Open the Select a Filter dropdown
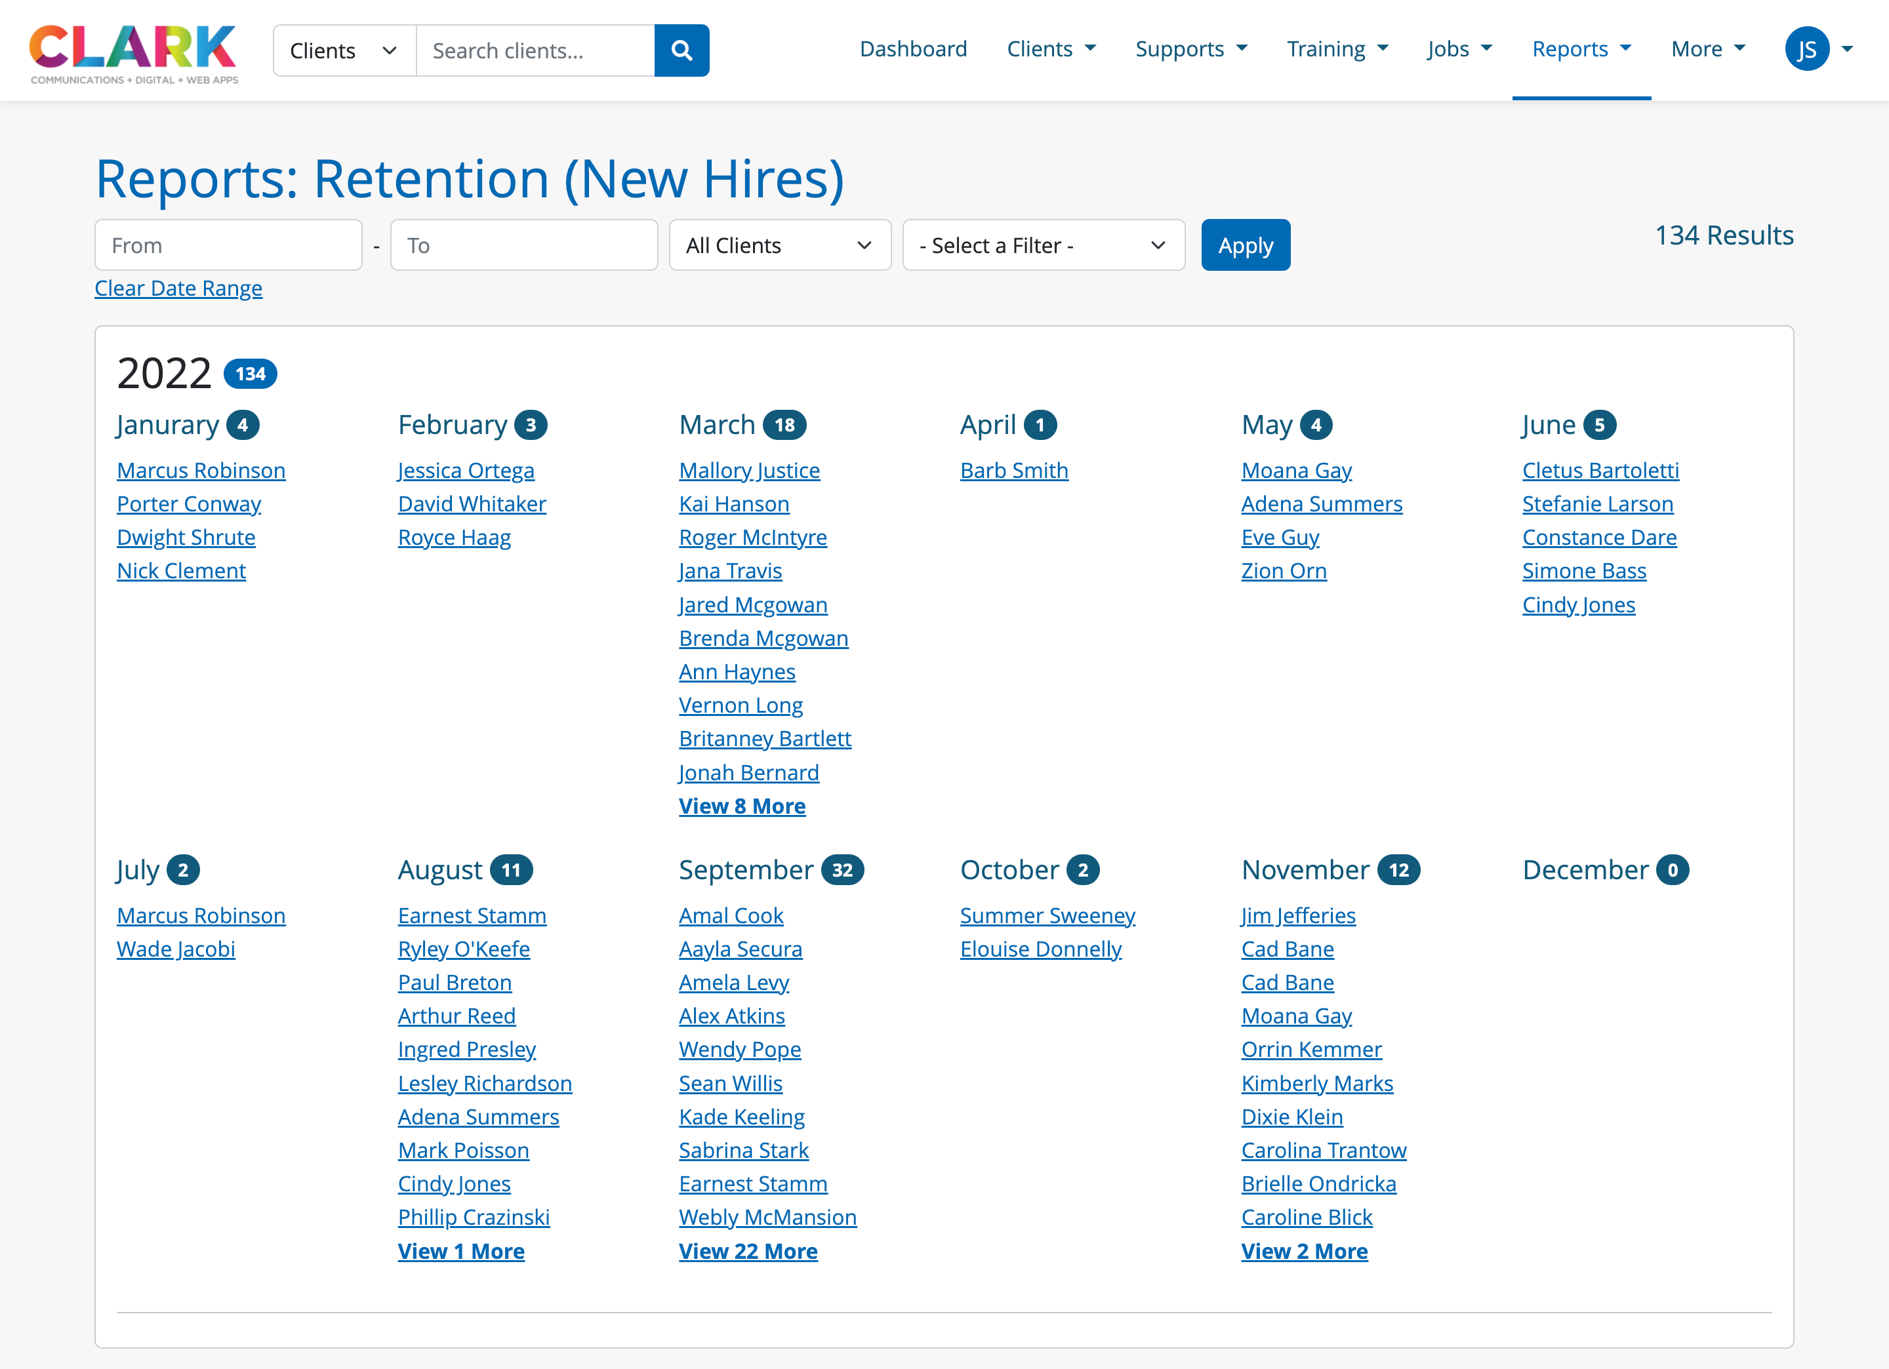1889x1369 pixels. [1043, 246]
